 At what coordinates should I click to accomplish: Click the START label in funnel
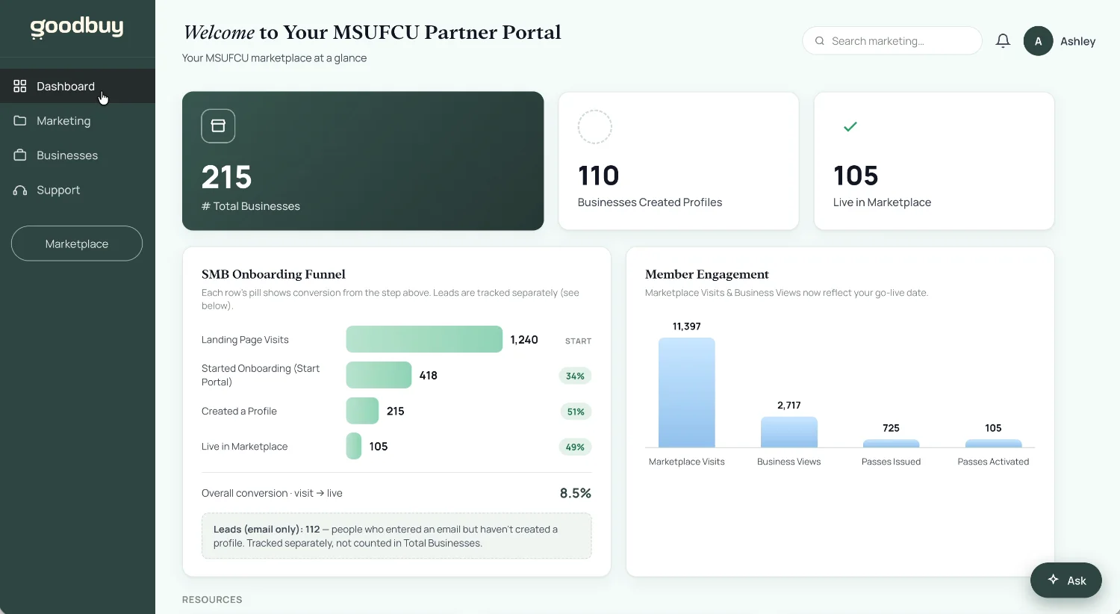(x=578, y=341)
